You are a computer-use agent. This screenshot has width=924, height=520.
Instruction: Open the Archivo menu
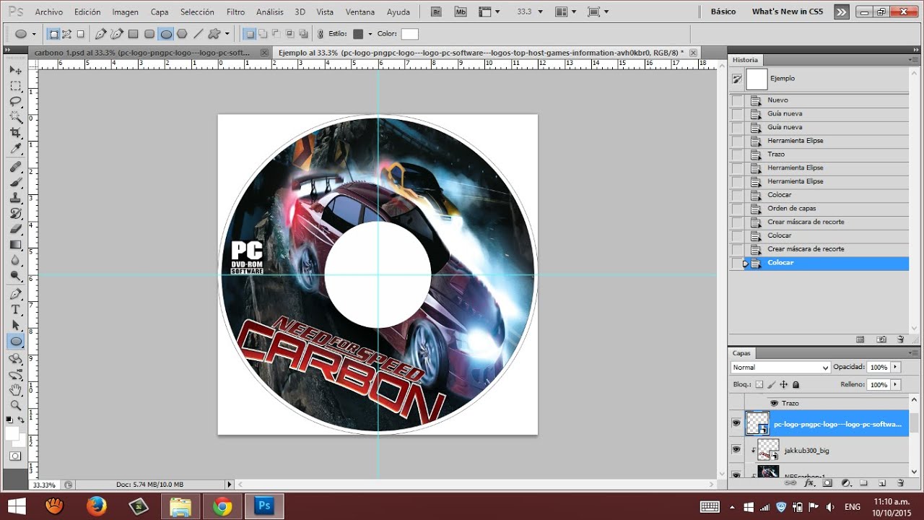pos(48,12)
